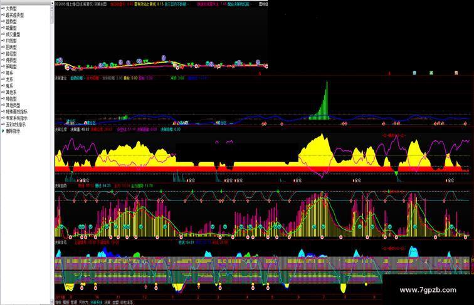Switch to the 指标 tab at the bottom
This screenshot has height=305, width=474.
[x=58, y=302]
